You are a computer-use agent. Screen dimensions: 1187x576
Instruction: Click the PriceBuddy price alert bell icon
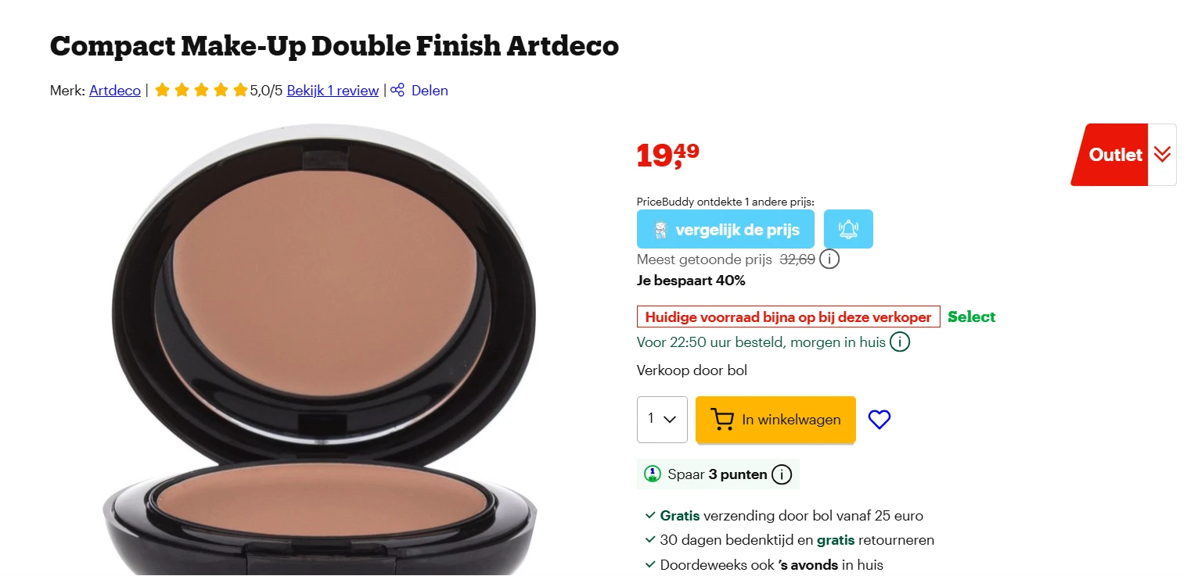[x=848, y=229]
